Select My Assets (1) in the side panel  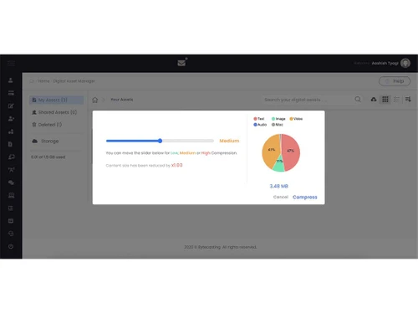click(56, 100)
